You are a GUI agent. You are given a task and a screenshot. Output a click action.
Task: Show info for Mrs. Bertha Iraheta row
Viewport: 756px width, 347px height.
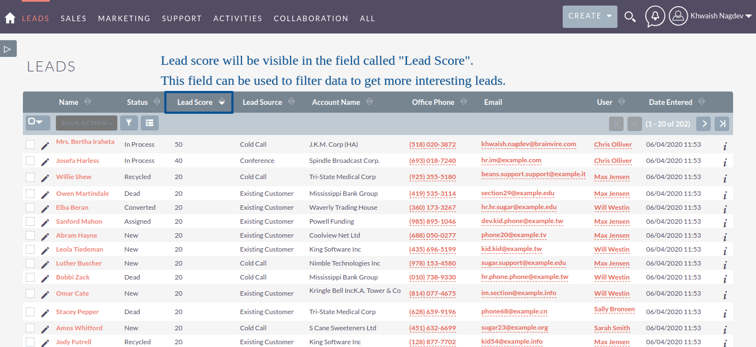click(x=725, y=146)
